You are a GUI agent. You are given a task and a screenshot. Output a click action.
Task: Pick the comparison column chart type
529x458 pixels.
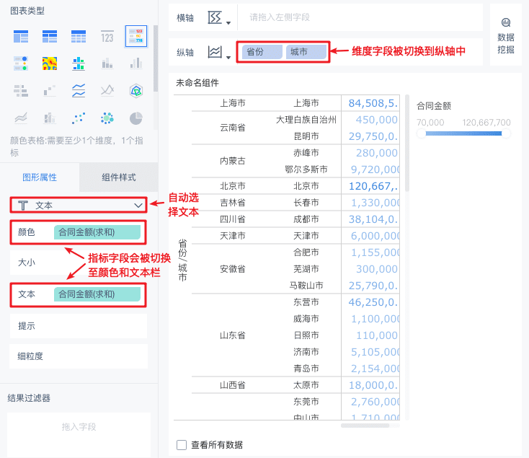(136, 63)
